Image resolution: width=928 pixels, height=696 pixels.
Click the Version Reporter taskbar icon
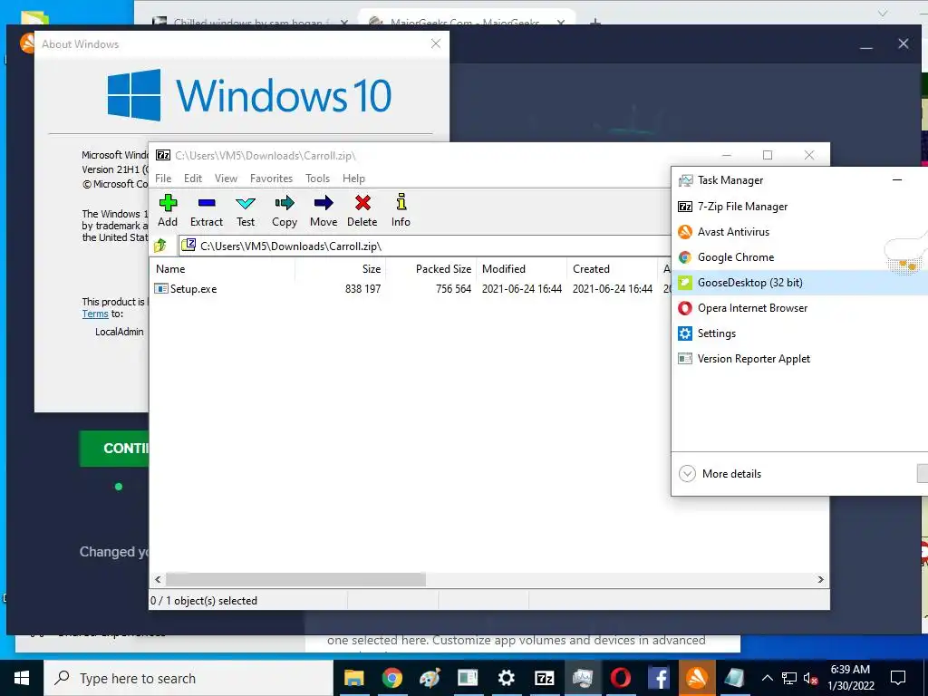point(468,678)
